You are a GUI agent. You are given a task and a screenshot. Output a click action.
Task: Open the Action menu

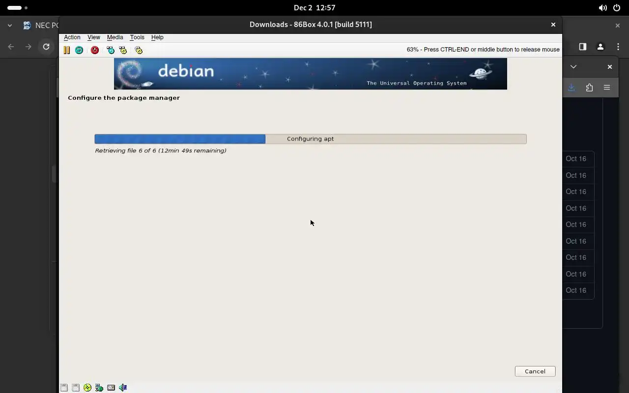point(72,37)
